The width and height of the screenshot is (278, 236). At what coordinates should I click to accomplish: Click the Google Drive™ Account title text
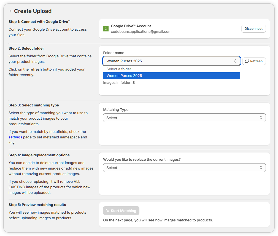[x=131, y=26]
